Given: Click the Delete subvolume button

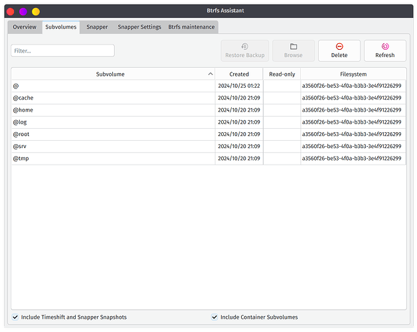Looking at the screenshot, I should [339, 51].
